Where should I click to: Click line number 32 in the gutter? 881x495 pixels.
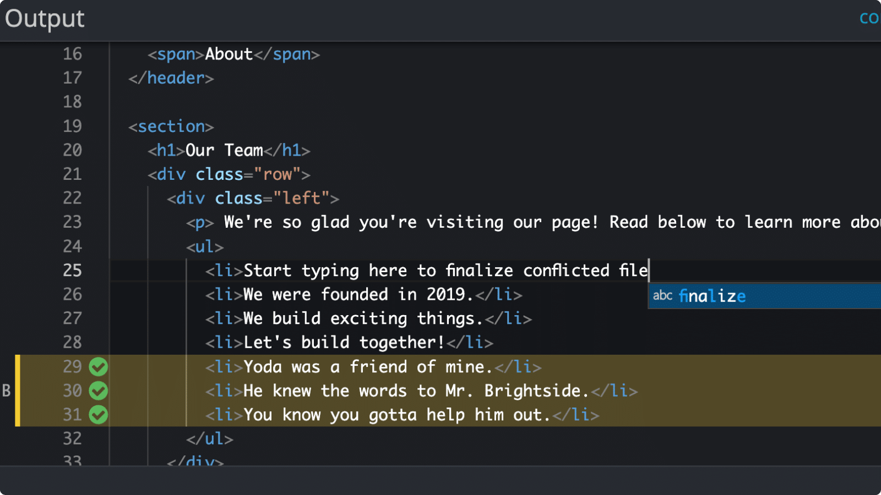coord(72,439)
